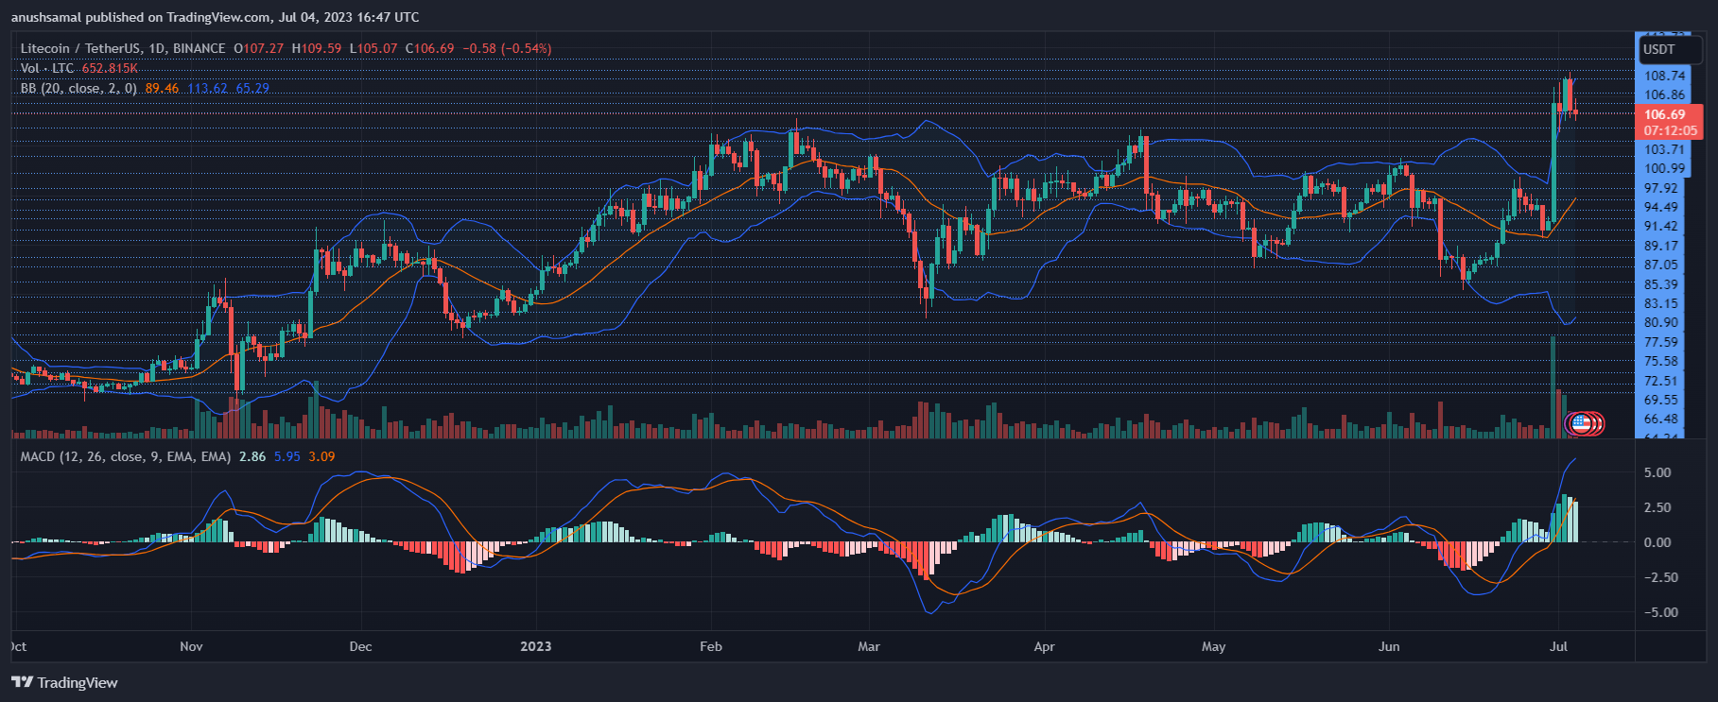
Task: Click the MACD histogram value 2.86
Action: pos(252,456)
